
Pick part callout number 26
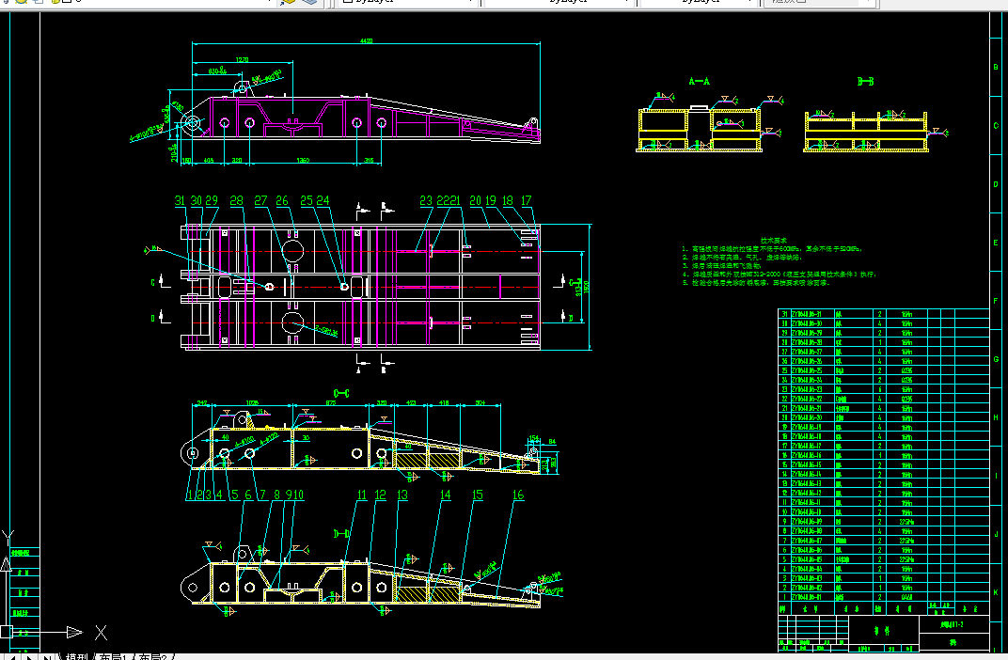[282, 200]
